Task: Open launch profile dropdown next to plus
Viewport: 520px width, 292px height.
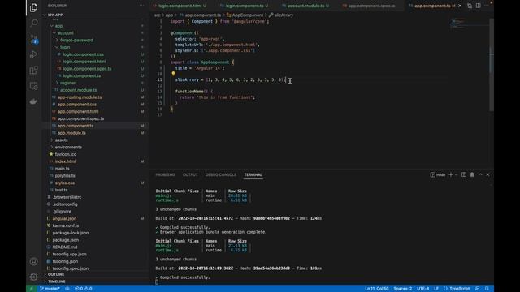Action: [x=457, y=174]
